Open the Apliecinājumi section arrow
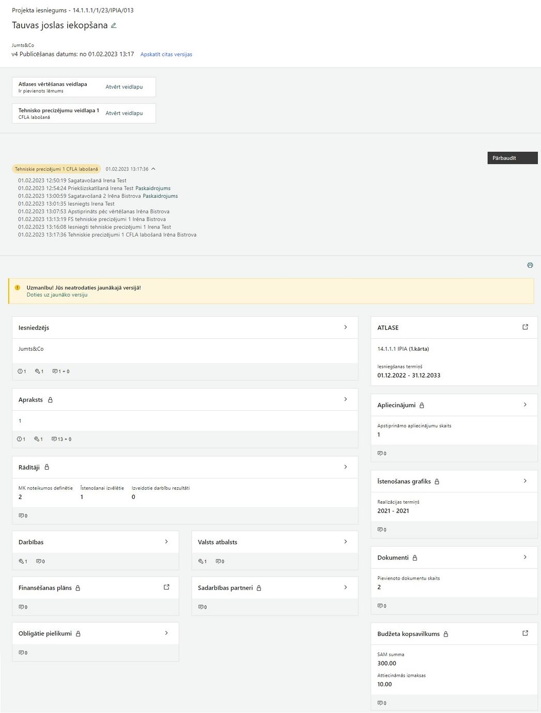The height and width of the screenshot is (713, 541). click(x=525, y=405)
